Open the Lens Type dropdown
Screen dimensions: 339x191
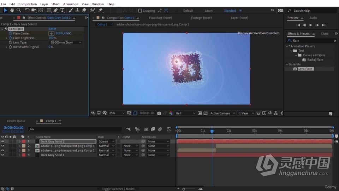(66, 42)
